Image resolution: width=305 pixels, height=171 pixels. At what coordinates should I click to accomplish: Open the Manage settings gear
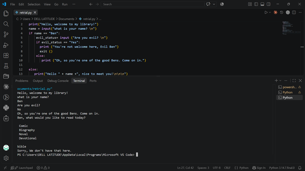6,158
